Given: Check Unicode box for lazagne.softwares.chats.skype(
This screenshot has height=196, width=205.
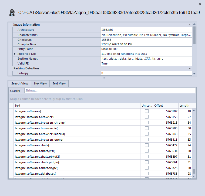Looking at the screenshot, I should click(x=147, y=168).
